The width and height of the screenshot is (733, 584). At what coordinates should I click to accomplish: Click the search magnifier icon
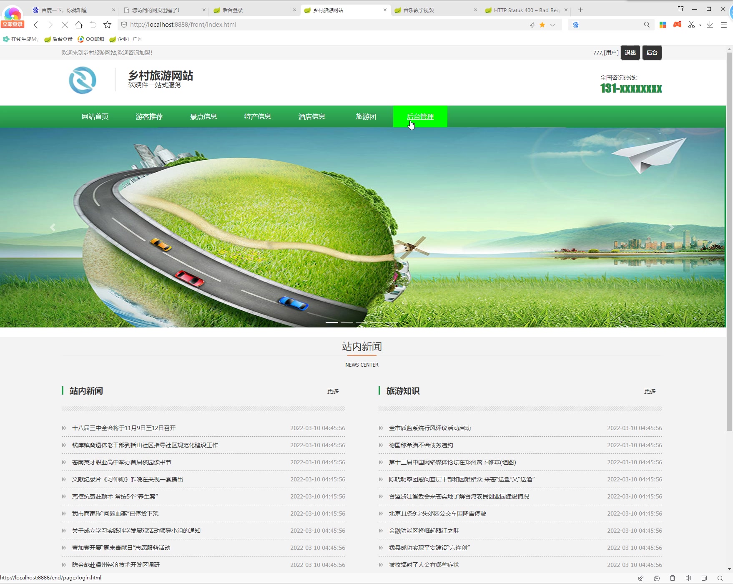647,25
